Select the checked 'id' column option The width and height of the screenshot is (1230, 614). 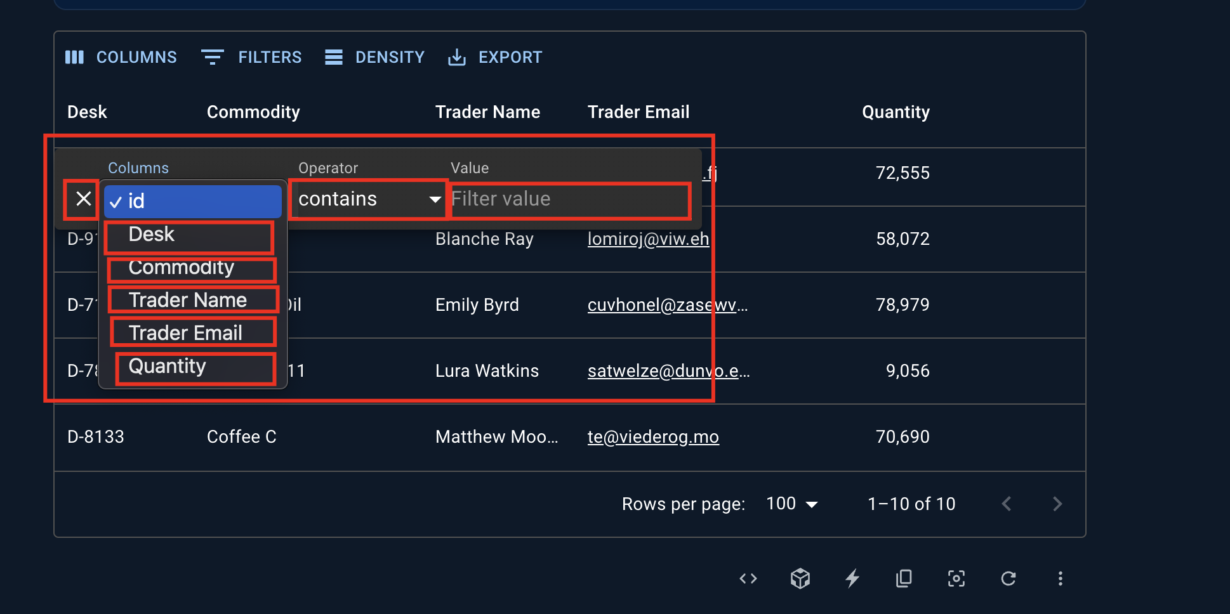(x=193, y=202)
